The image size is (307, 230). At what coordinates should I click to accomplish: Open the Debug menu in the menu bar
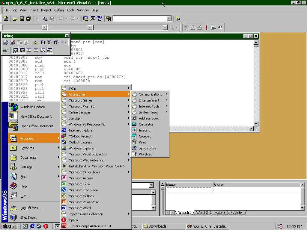pyautogui.click(x=59, y=10)
